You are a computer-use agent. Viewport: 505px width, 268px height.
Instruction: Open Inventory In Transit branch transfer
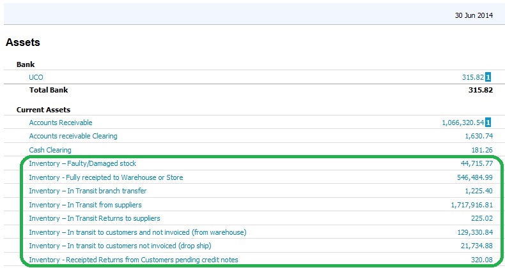click(x=88, y=191)
